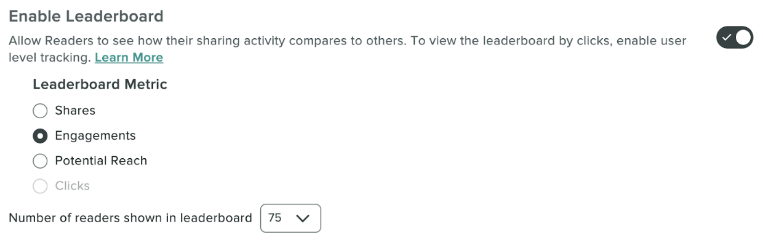This screenshot has height=240, width=763.
Task: Disable the Enable Leaderboard toggle
Action: (x=735, y=38)
